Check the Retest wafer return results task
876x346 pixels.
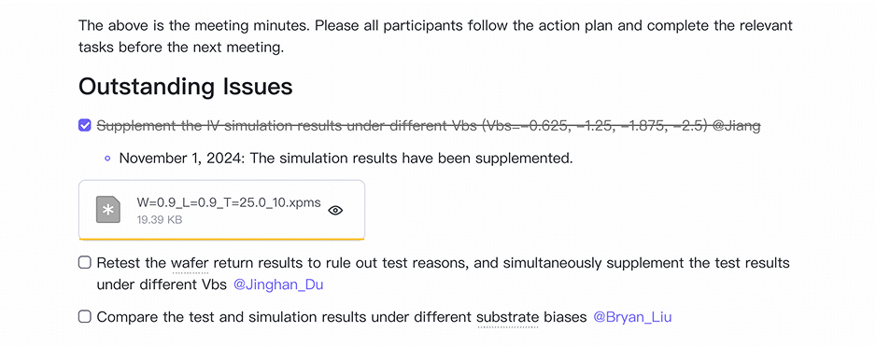coord(84,262)
